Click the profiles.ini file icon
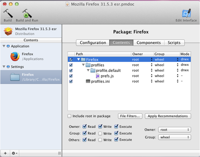The image size is (200, 157). pyautogui.click(x=88, y=81)
